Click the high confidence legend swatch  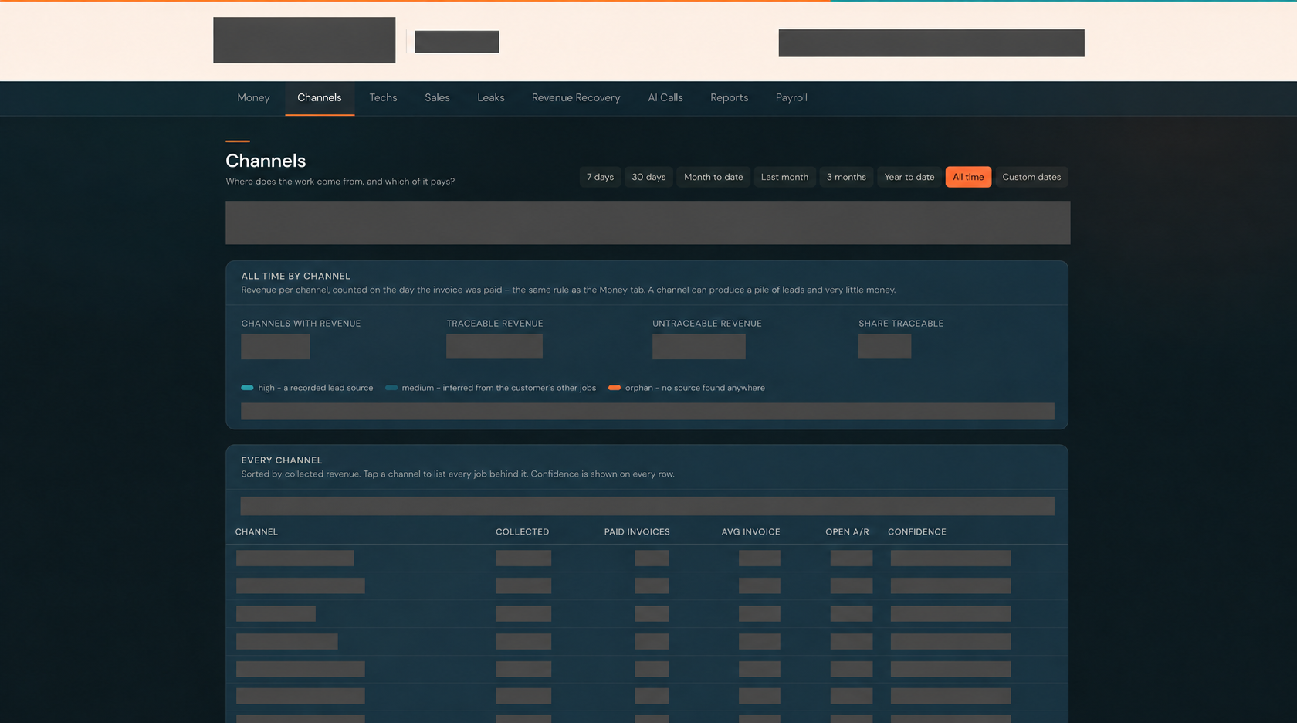tap(247, 388)
